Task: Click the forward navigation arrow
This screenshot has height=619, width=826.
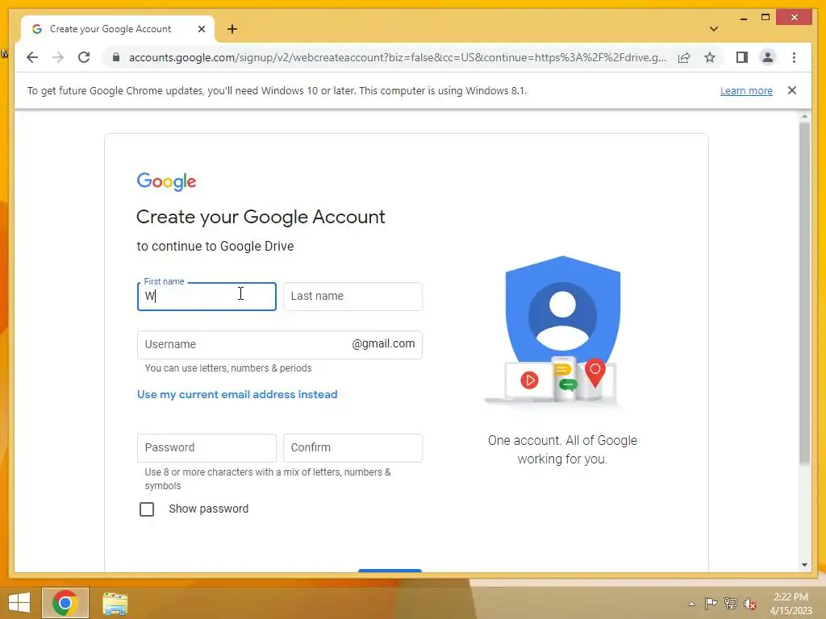Action: tap(58, 57)
